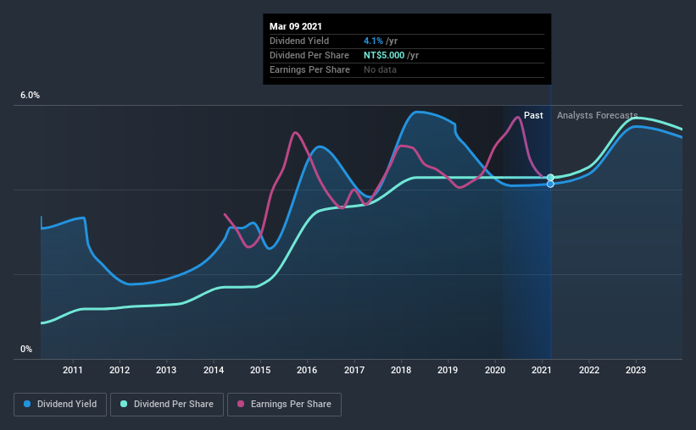This screenshot has width=696, height=430.
Task: Click the 'No data' earnings value
Action: tap(380, 69)
